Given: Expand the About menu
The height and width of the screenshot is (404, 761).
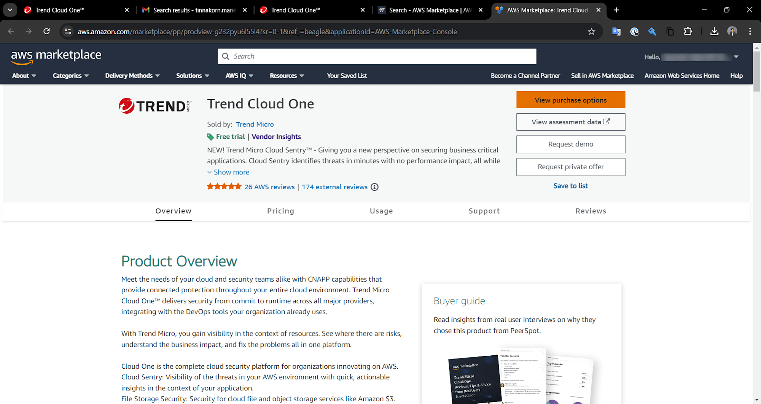Looking at the screenshot, I should [24, 76].
